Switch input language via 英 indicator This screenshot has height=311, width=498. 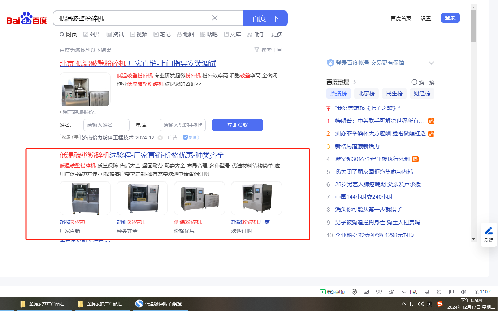tap(429, 304)
